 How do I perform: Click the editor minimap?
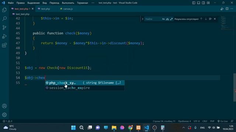click(227, 23)
